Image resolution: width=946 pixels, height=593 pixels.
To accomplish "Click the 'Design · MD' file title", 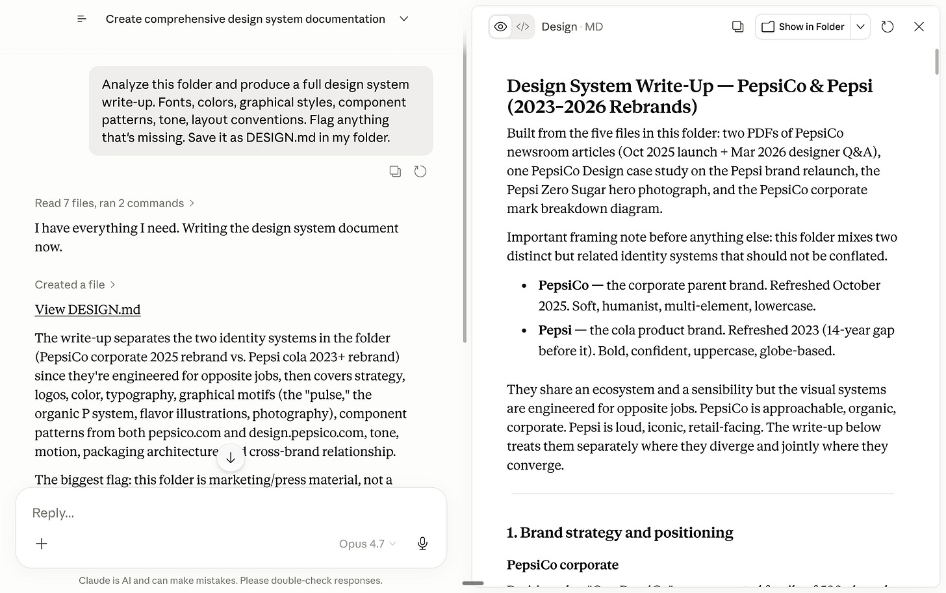I will pos(572,27).
